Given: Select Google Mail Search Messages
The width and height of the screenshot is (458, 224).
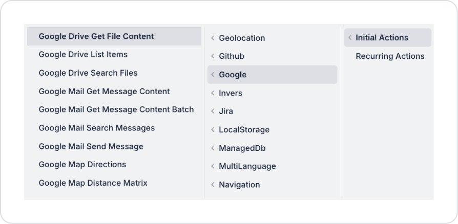Looking at the screenshot, I should click(97, 128).
